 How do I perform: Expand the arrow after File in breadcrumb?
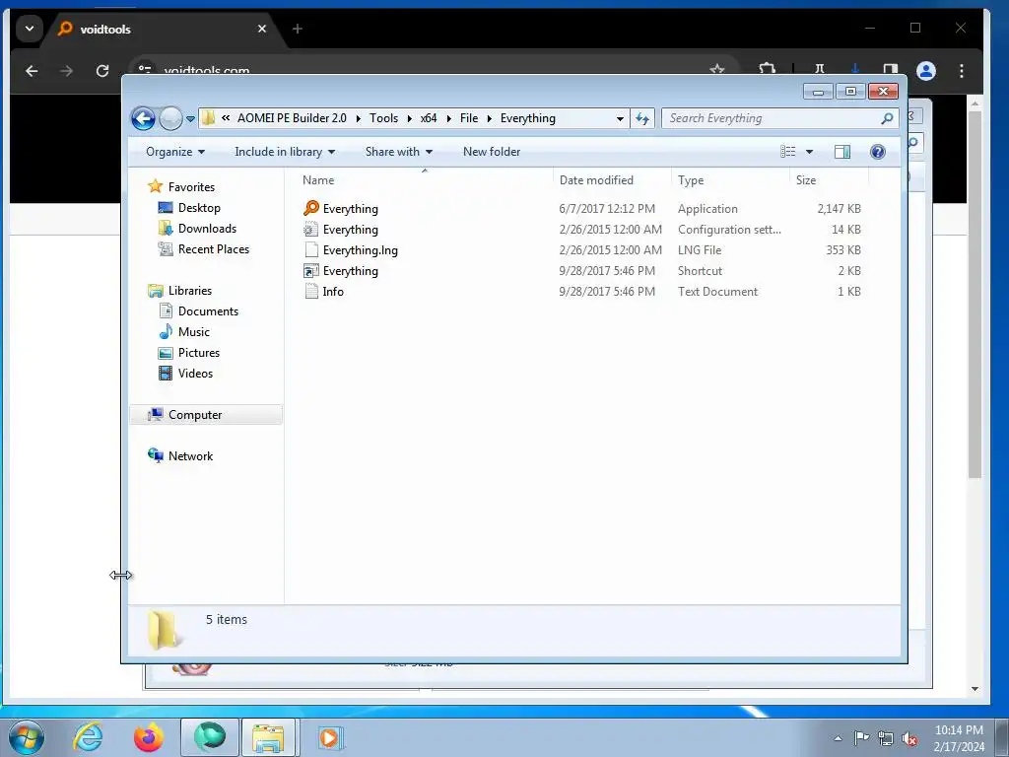(489, 118)
